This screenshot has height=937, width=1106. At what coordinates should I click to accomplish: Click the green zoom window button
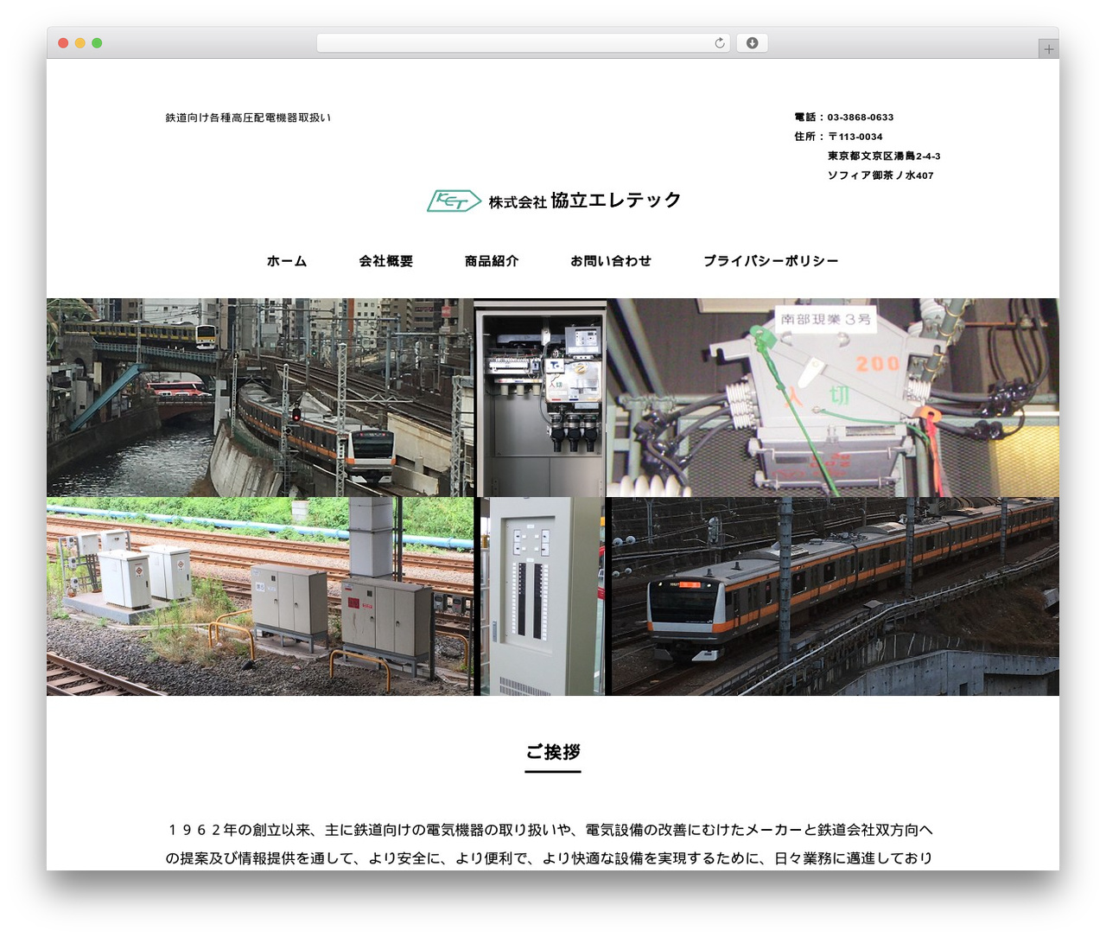97,43
